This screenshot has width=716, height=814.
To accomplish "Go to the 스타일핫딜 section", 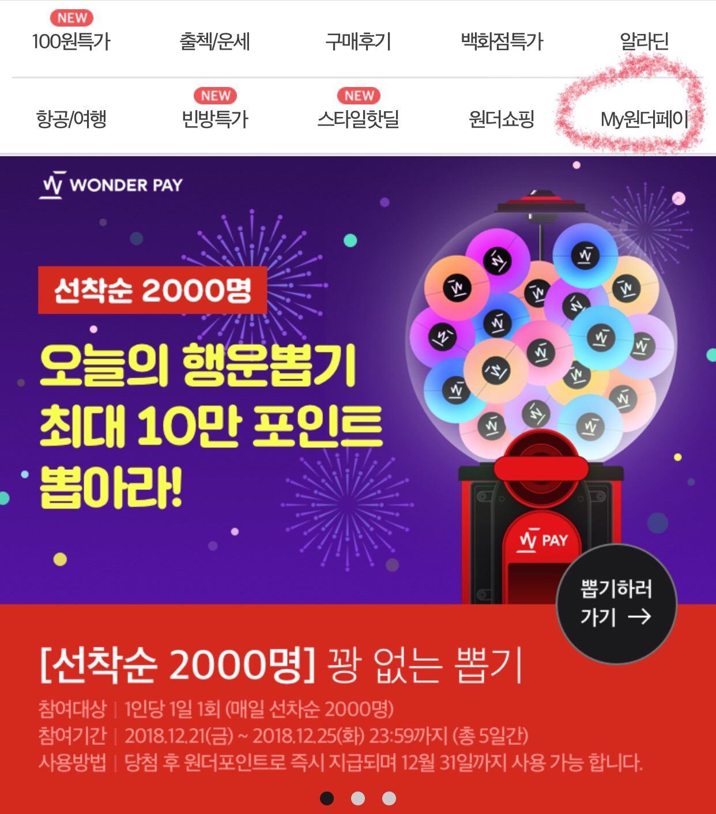I will tap(358, 119).
